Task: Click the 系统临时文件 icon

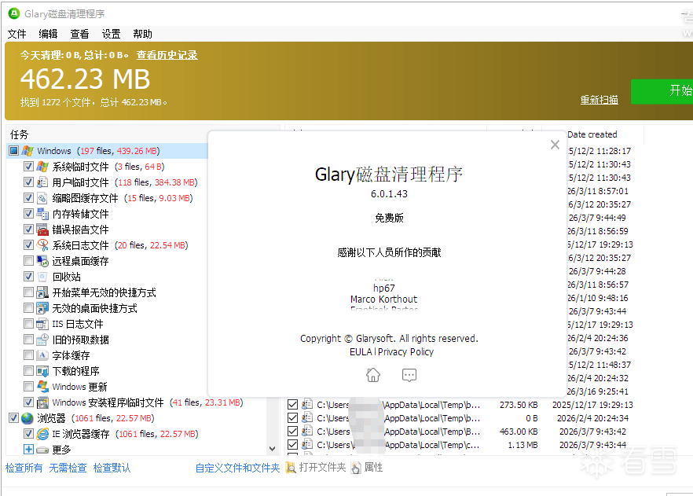Action: pos(42,167)
